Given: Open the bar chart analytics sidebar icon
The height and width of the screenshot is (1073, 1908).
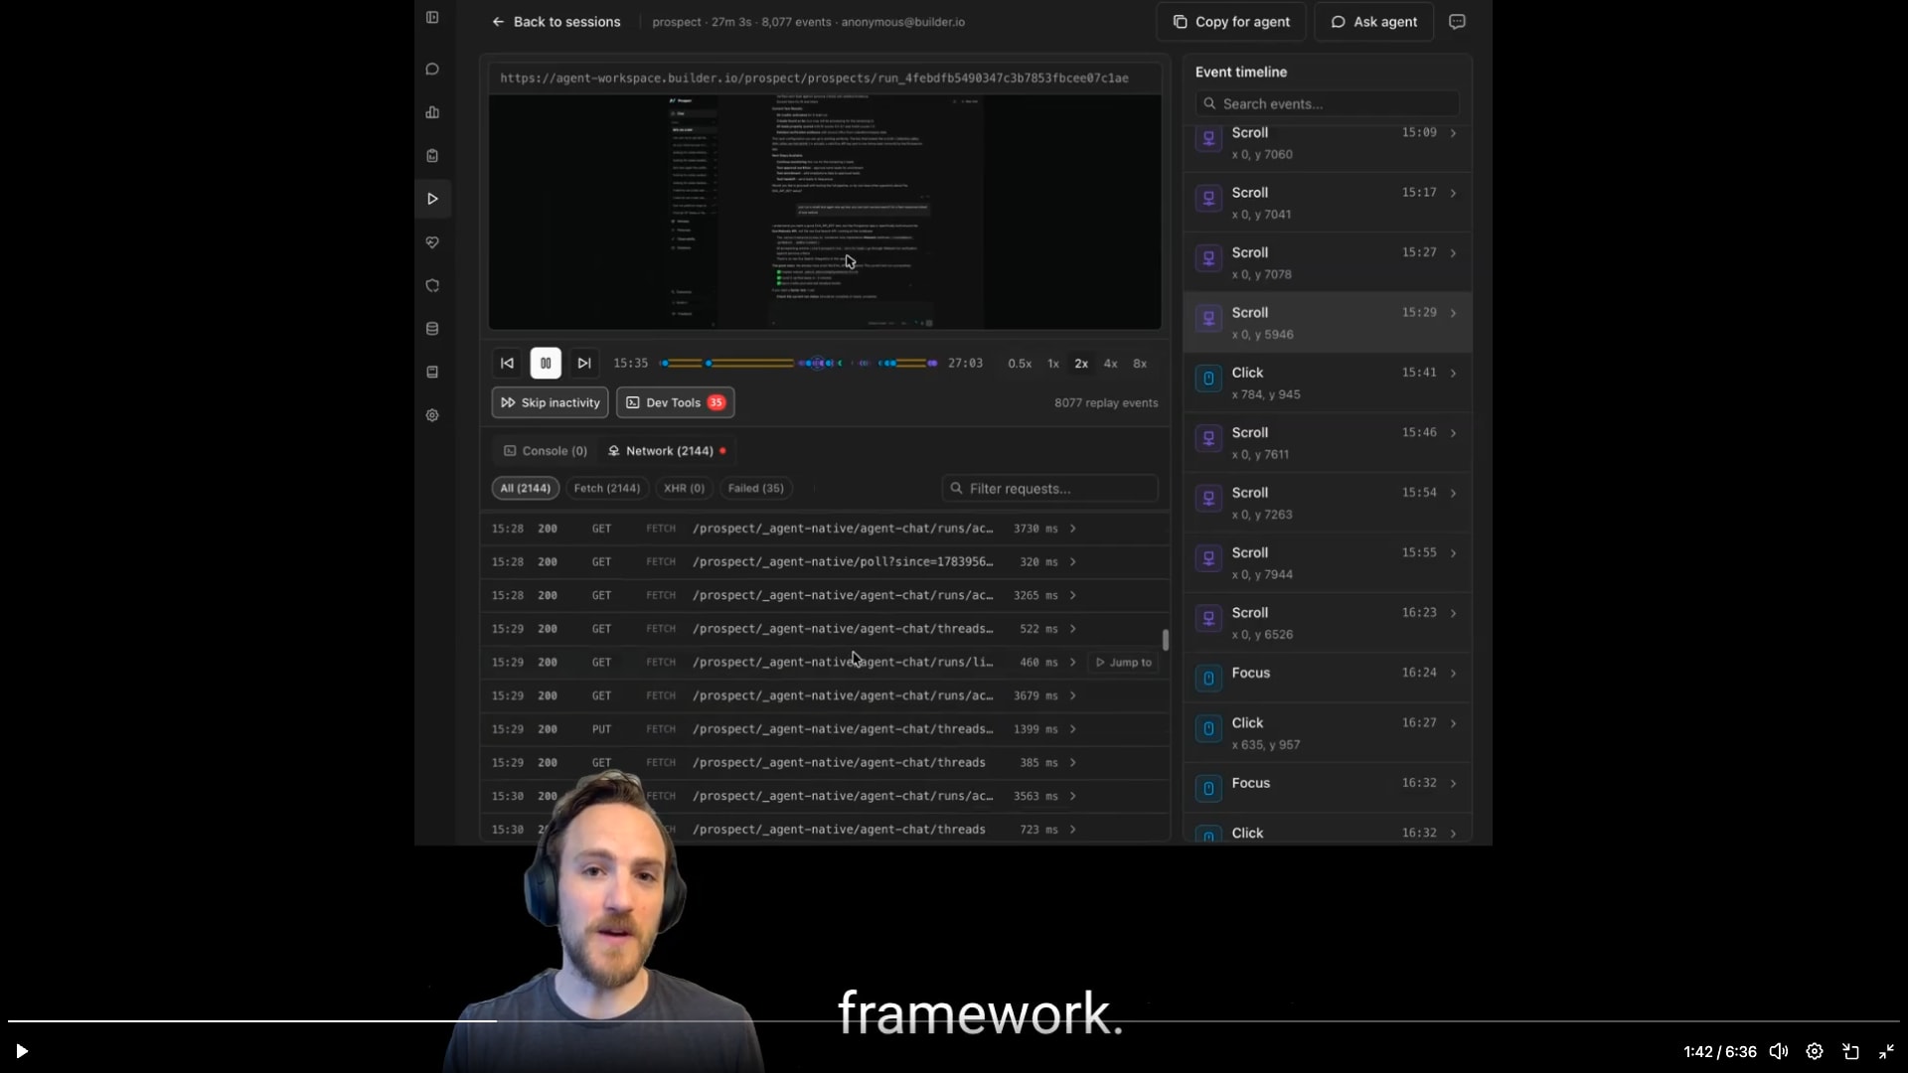Looking at the screenshot, I should [432, 112].
